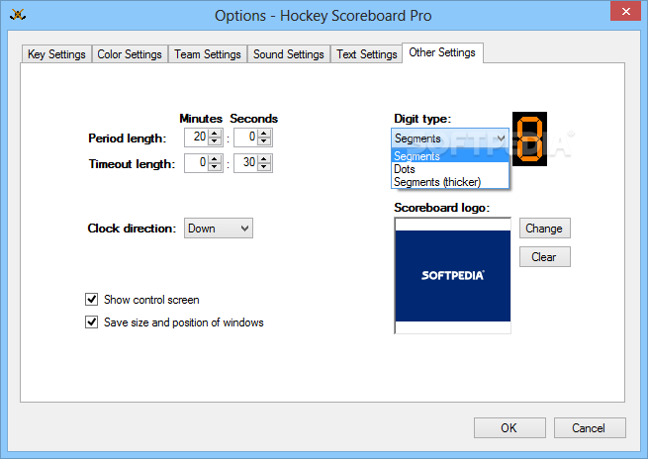Image resolution: width=648 pixels, height=459 pixels.
Task: Decrease period length seconds with down arrow
Action: pyautogui.click(x=264, y=141)
